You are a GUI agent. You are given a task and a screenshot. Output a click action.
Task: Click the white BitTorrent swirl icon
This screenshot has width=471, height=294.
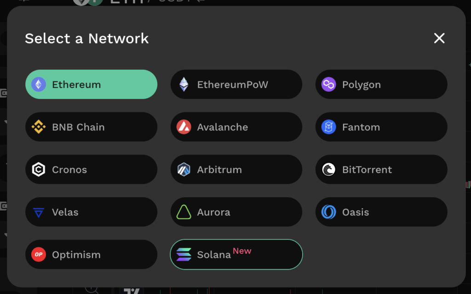click(328, 169)
